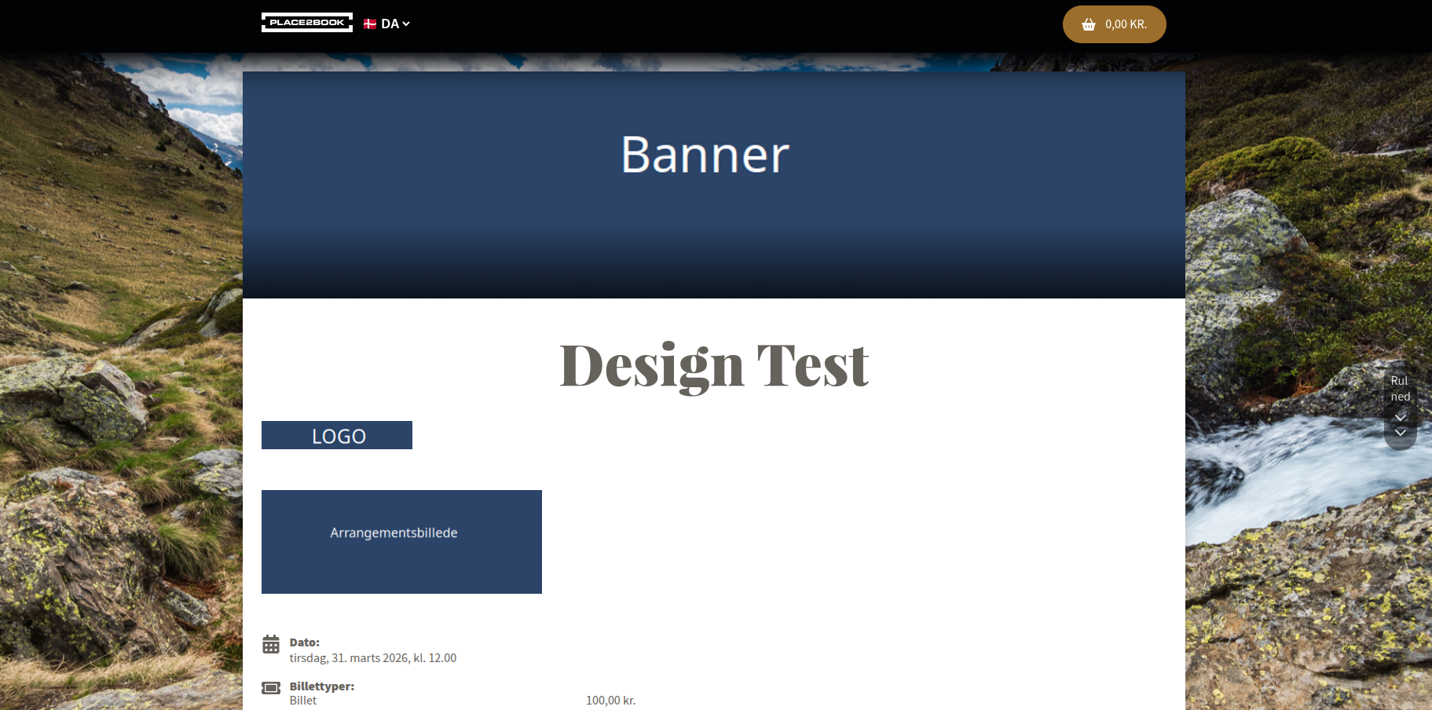The height and width of the screenshot is (710, 1432).
Task: Click the Dato: label
Action: click(305, 642)
